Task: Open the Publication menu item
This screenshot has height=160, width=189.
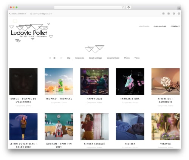Action: coord(160,26)
